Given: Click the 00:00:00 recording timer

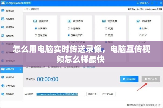Looking at the screenshot, I should [47, 79].
